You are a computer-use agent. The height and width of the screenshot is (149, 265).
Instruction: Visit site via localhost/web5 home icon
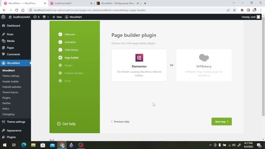[19, 17]
